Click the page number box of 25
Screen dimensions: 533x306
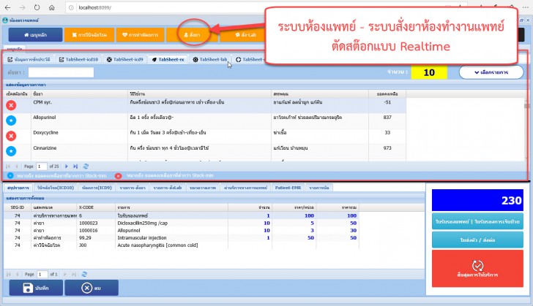(x=41, y=167)
